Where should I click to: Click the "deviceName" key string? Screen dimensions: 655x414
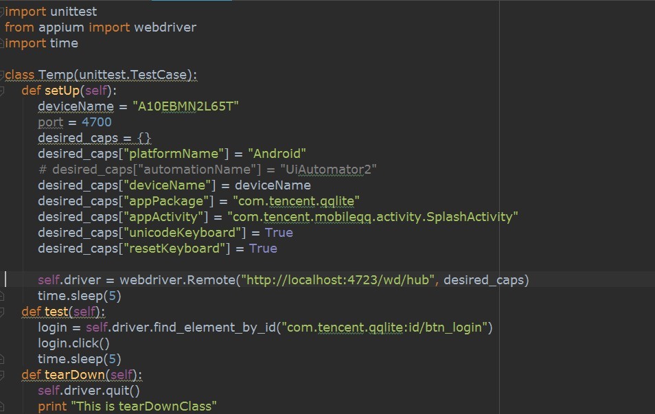click(x=167, y=185)
